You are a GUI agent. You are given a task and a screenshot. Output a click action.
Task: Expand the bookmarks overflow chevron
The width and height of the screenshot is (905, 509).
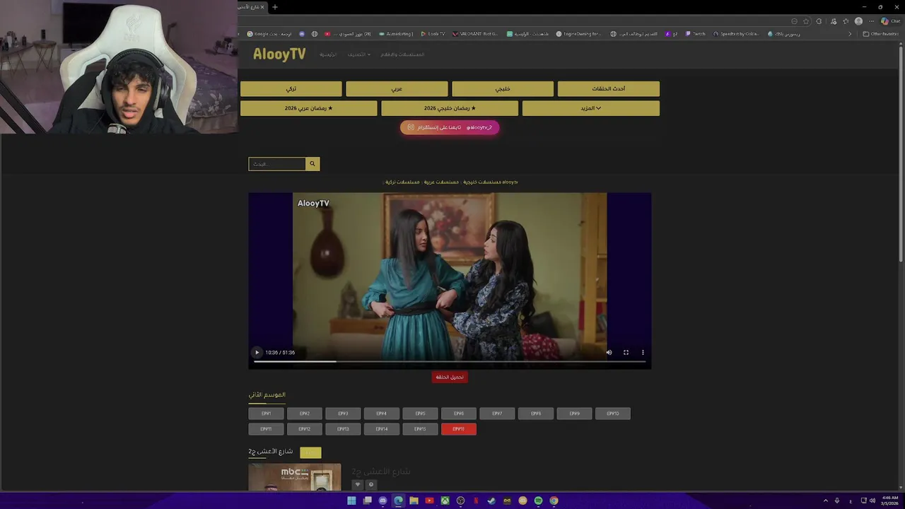(850, 34)
